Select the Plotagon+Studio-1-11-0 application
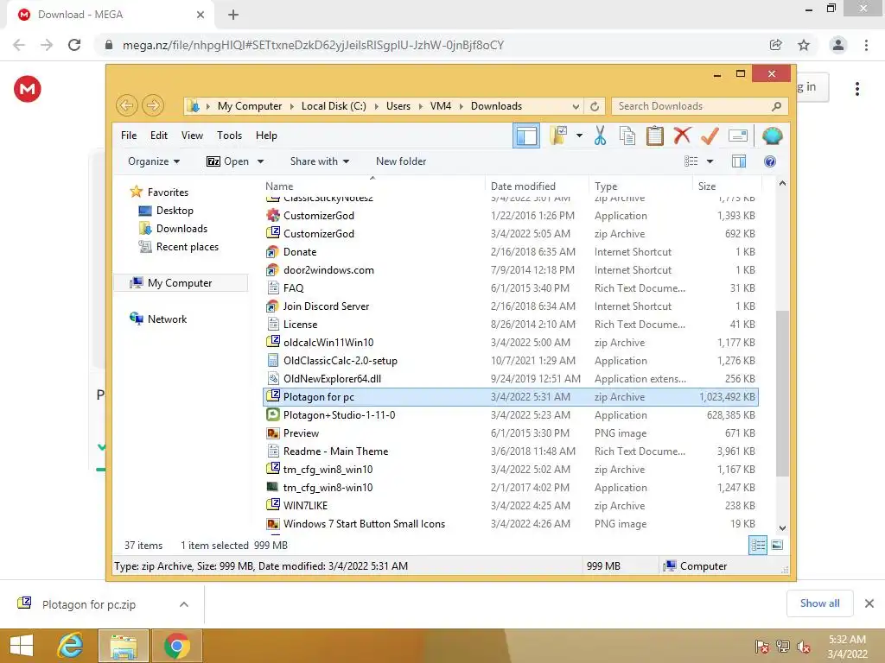 pos(510,415)
